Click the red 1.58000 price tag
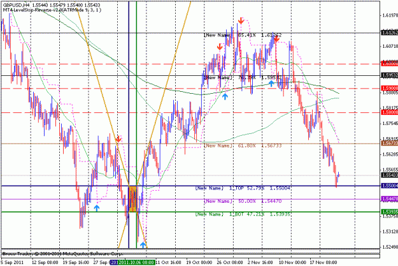Viewport: 398px width, 266px height. pos(390,112)
